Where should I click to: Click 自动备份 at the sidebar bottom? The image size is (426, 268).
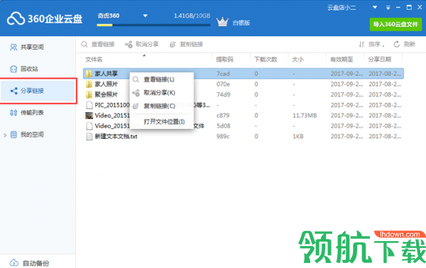click(x=36, y=263)
